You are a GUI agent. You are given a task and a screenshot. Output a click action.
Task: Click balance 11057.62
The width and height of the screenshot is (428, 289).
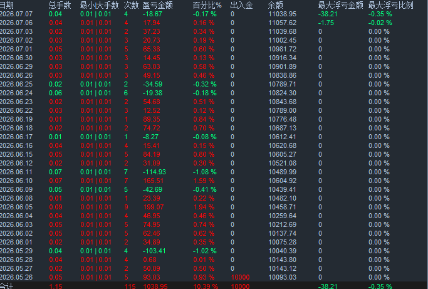click(282, 23)
